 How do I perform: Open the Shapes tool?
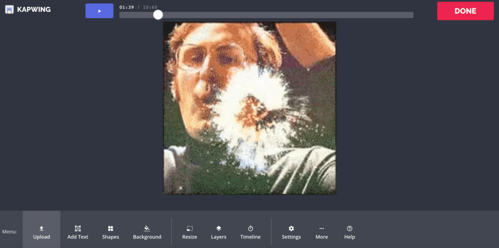point(110,232)
